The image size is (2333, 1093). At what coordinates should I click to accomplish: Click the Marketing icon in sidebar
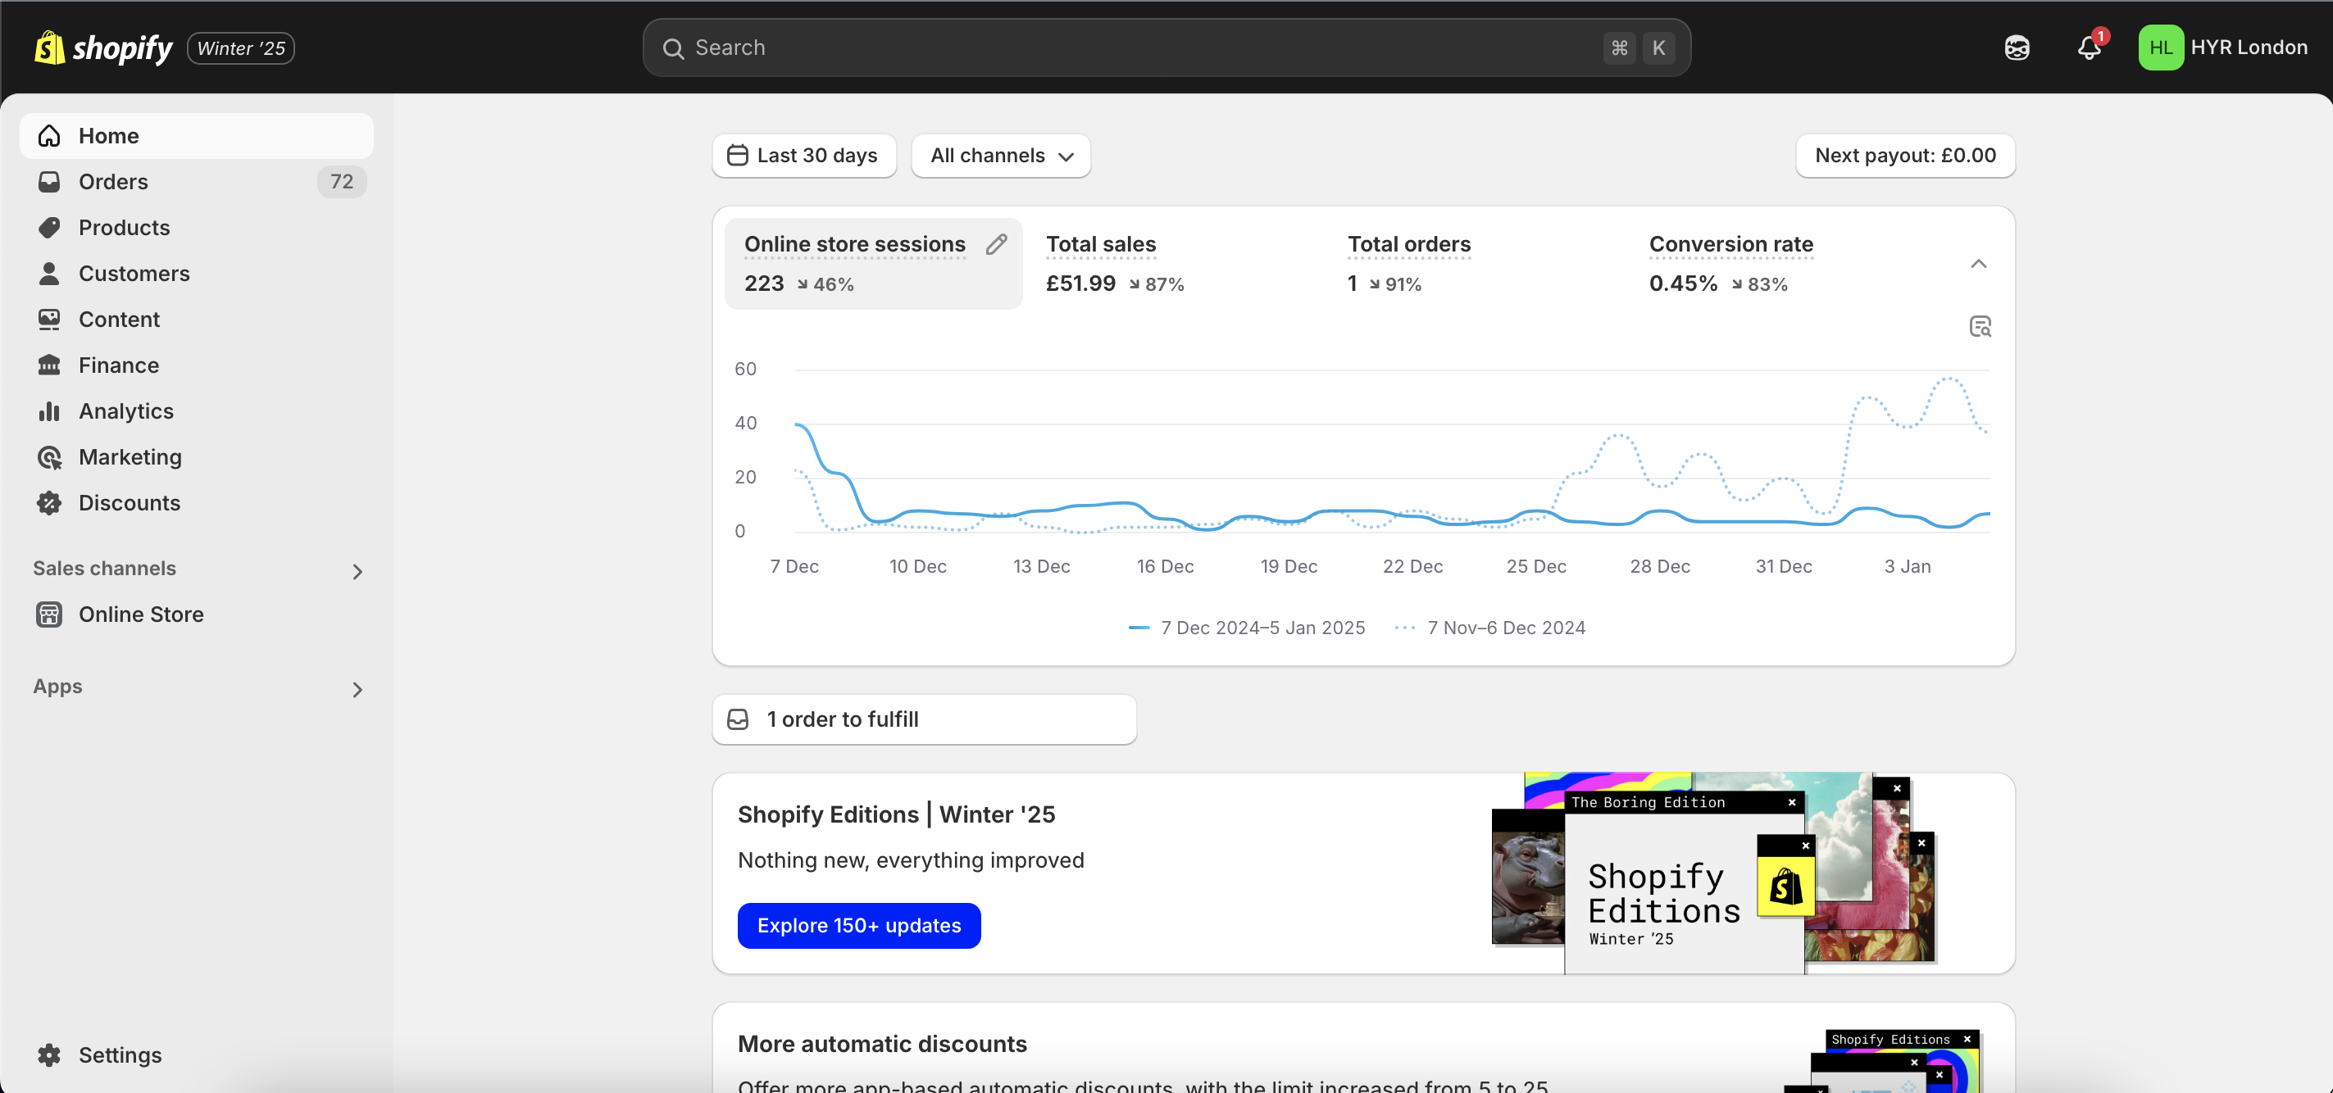pyautogui.click(x=51, y=456)
